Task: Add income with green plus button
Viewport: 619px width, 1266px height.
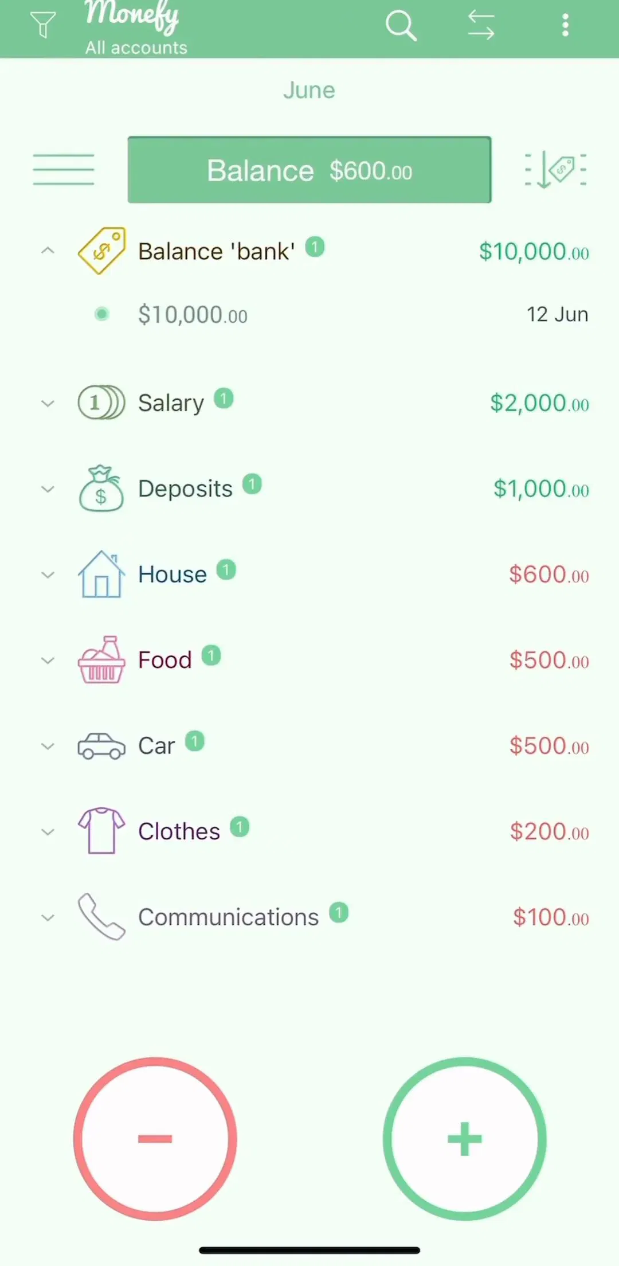Action: click(x=464, y=1139)
